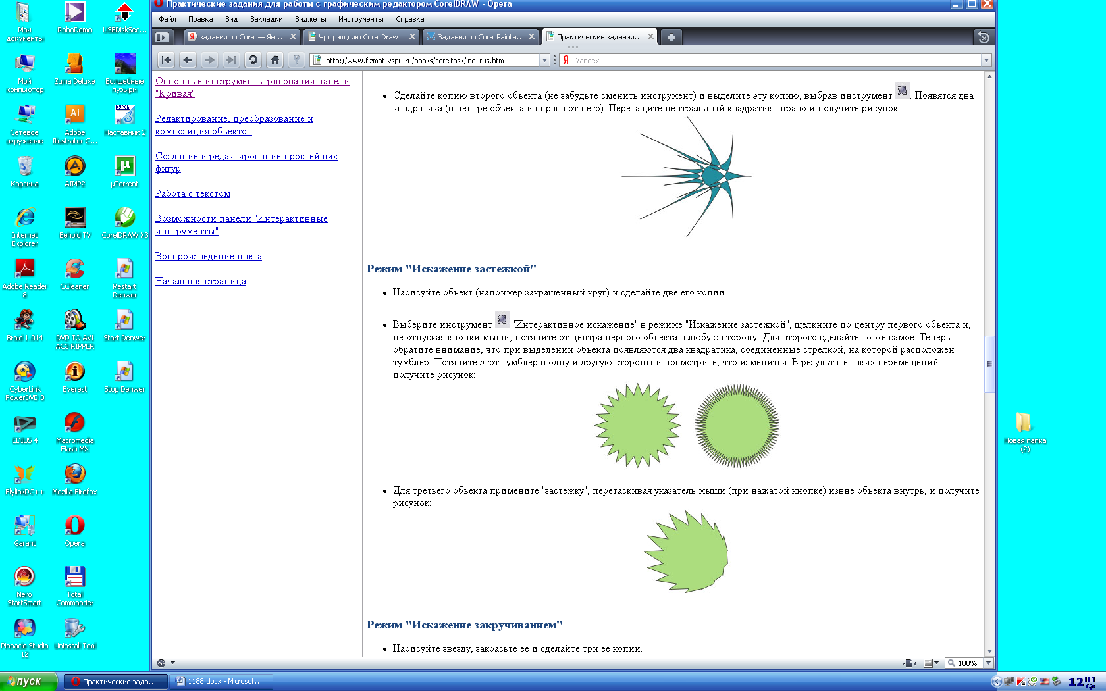This screenshot has width=1106, height=691.
Task: Follow link 'Создание и редактирование простейших фигур'
Action: pyautogui.click(x=246, y=163)
